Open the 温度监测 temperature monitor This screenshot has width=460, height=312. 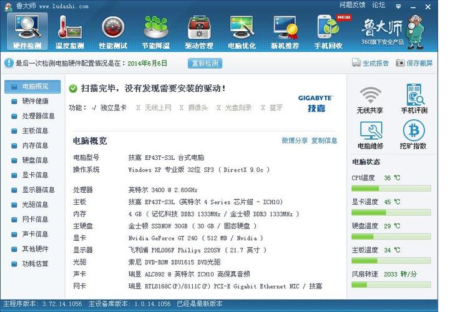point(70,32)
